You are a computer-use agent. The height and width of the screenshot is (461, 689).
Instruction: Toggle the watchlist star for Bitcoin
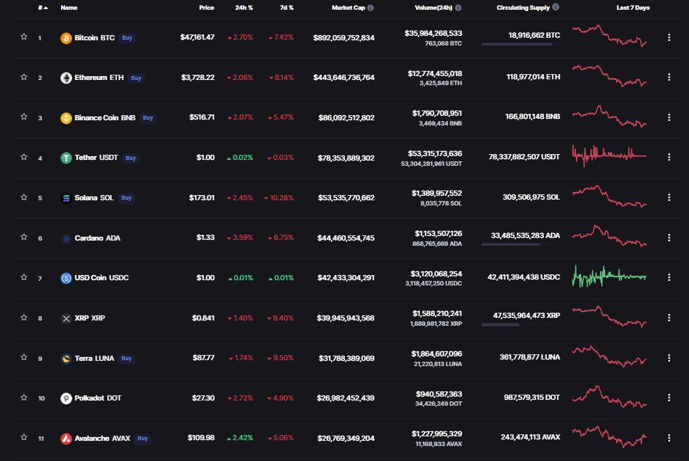(x=24, y=37)
